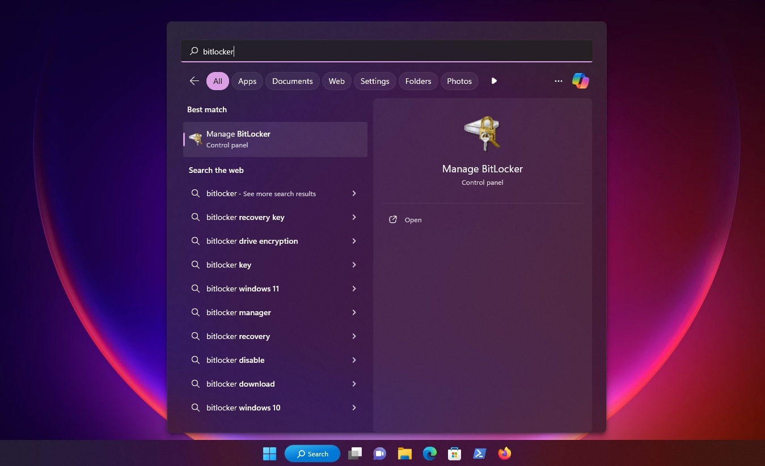
Task: Select 'bitlocker recovery' web suggestion
Action: coord(275,336)
